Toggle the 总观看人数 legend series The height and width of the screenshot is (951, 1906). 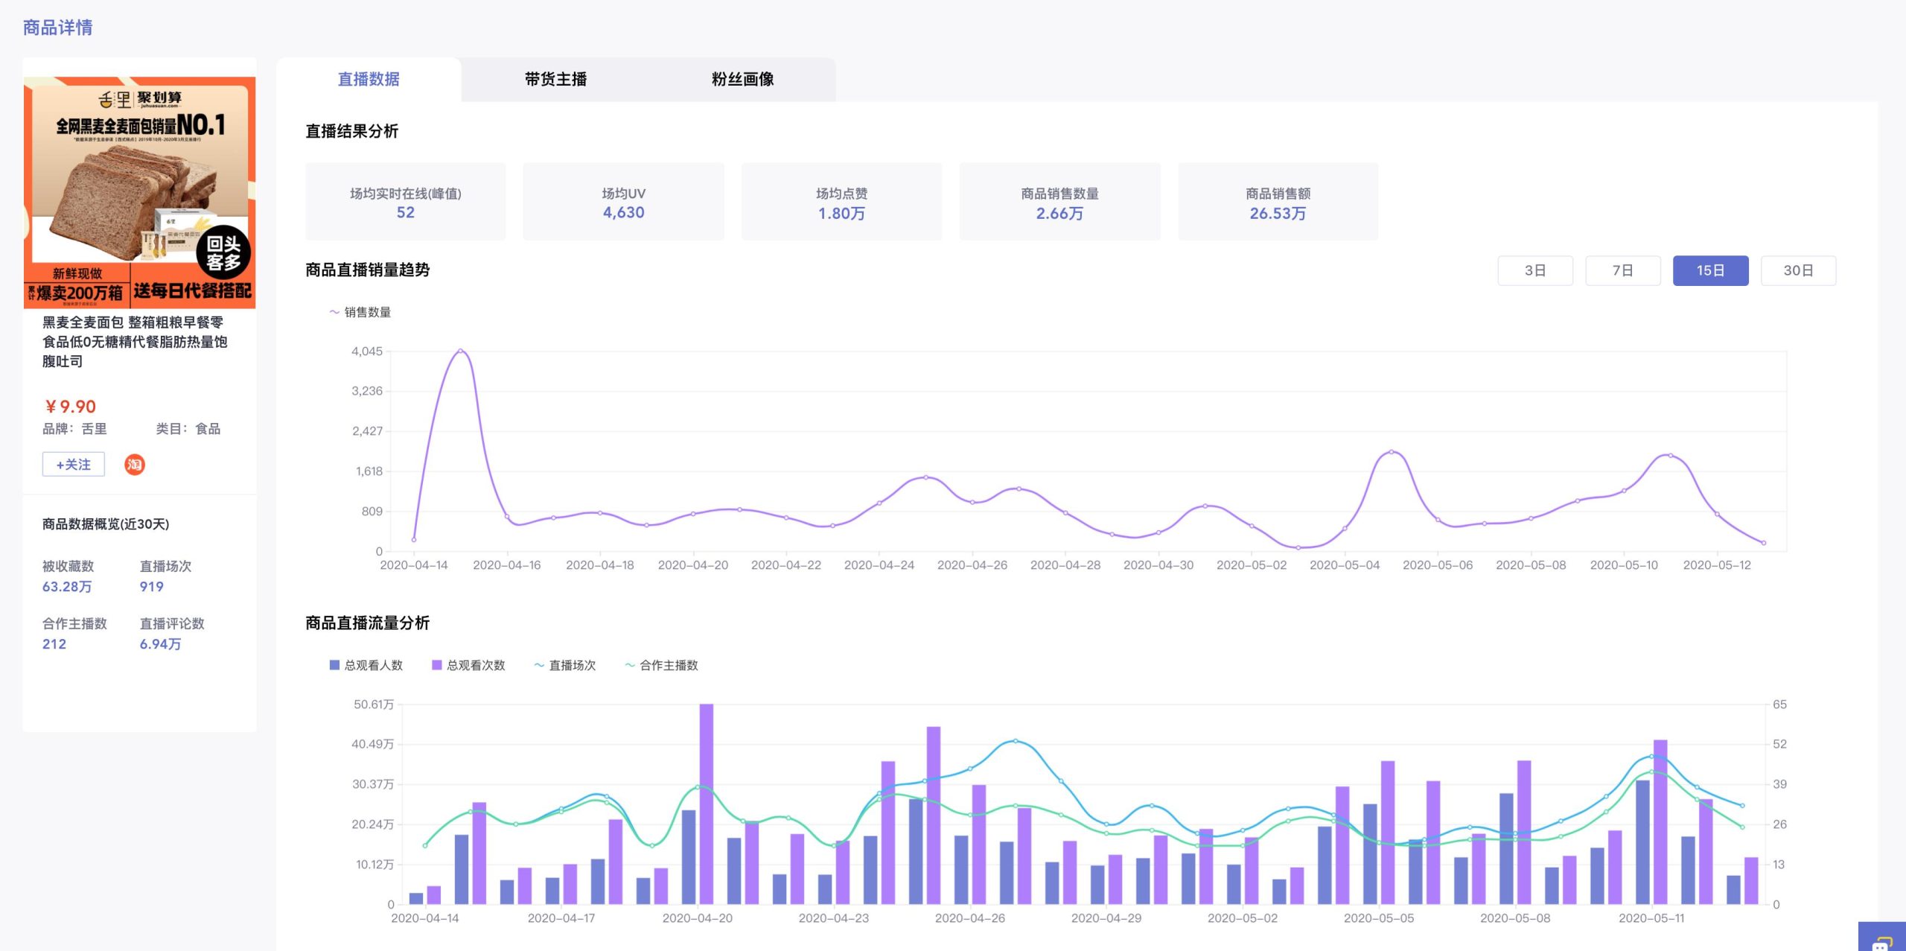tap(366, 665)
